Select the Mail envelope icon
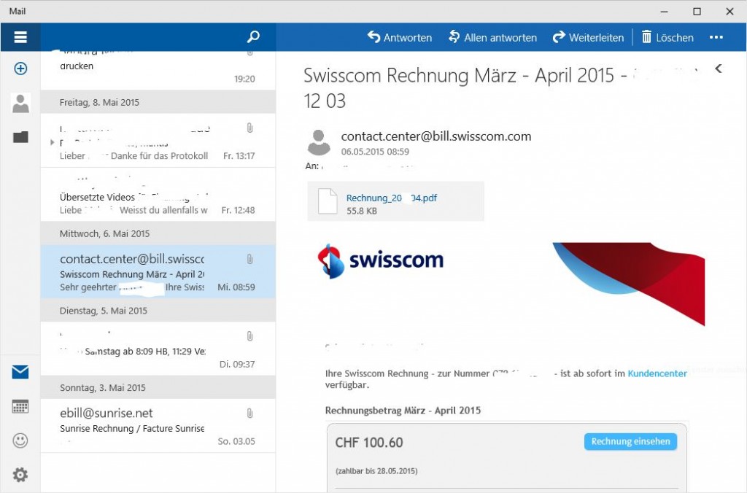This screenshot has height=493, width=747. click(x=20, y=373)
